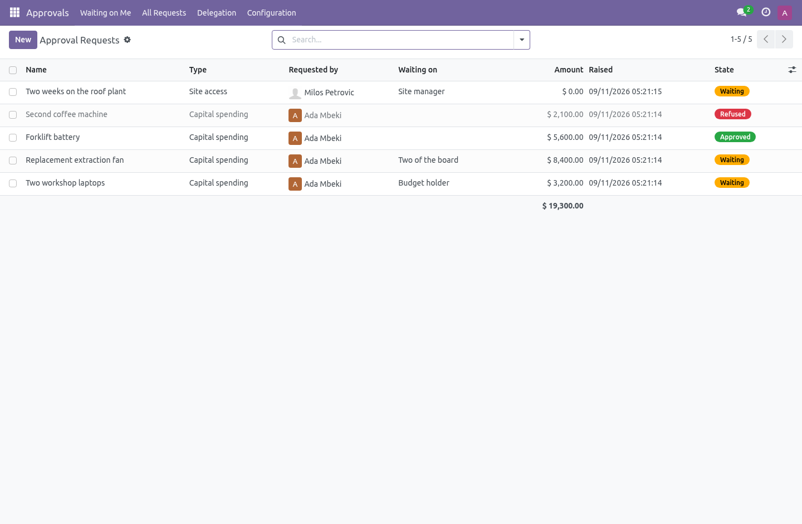Viewport: 802px width, 524px height.
Task: Open the optional columns adjust icon
Action: [792, 70]
